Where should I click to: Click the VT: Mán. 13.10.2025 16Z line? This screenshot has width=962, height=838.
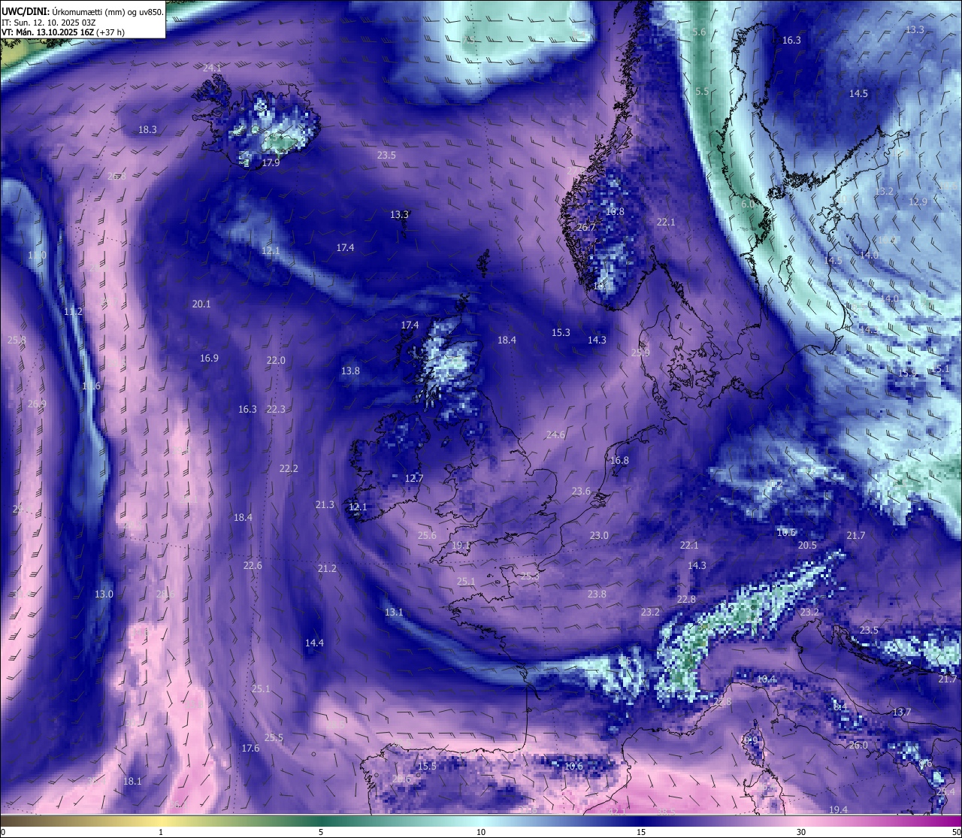coord(47,32)
